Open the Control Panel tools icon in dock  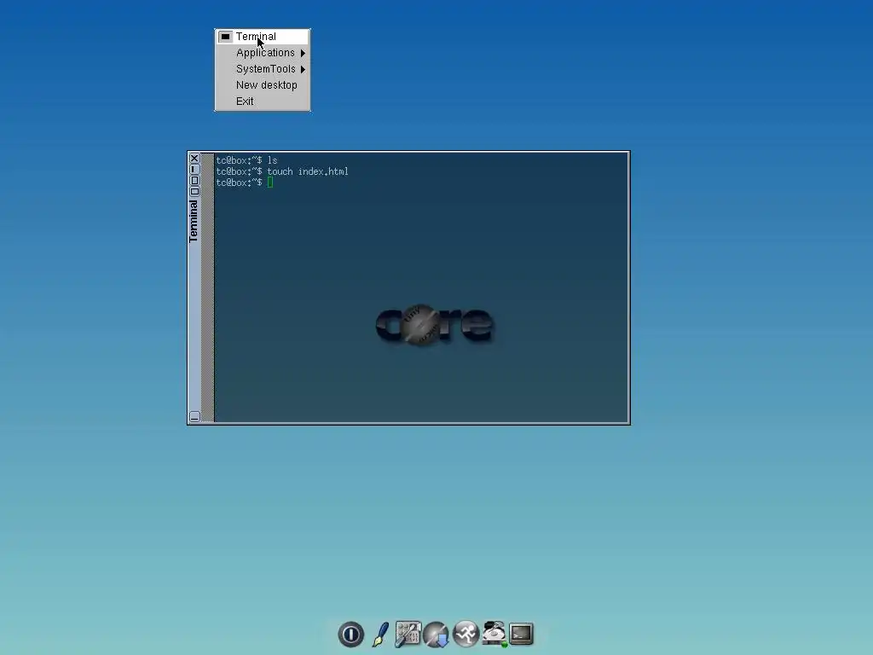point(408,635)
